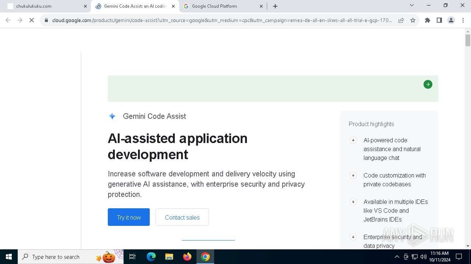Launch Microsoft Edge from taskbar
Screen dimensions: 471x264
tap(151, 257)
